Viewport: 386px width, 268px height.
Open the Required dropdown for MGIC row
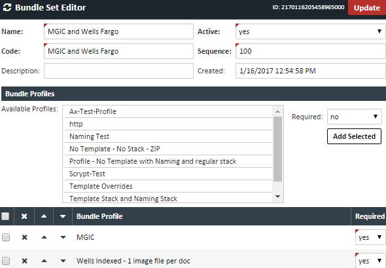coord(370,237)
